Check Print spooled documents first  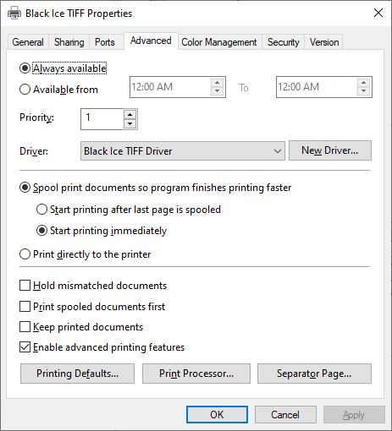pyautogui.click(x=25, y=306)
